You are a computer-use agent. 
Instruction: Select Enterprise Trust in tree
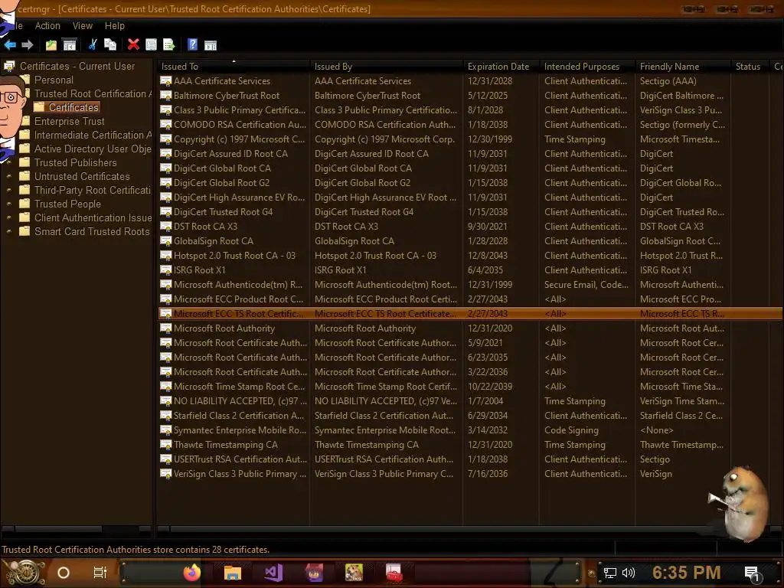[x=69, y=122]
